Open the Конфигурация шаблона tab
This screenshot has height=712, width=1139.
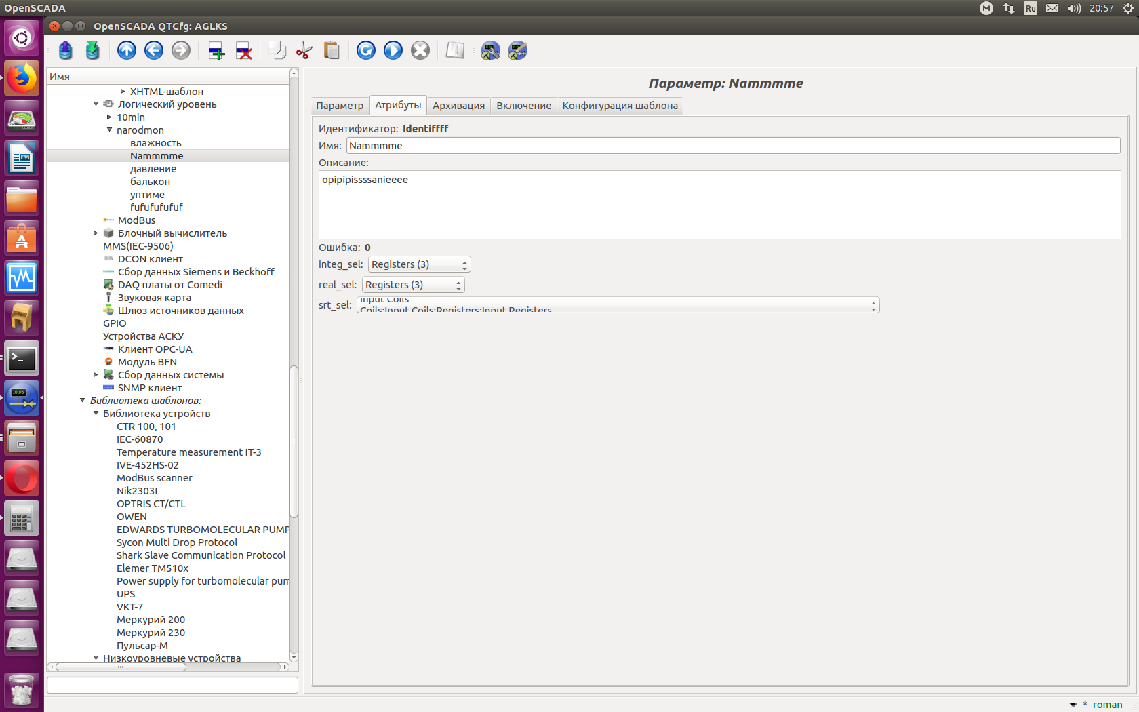click(x=620, y=106)
